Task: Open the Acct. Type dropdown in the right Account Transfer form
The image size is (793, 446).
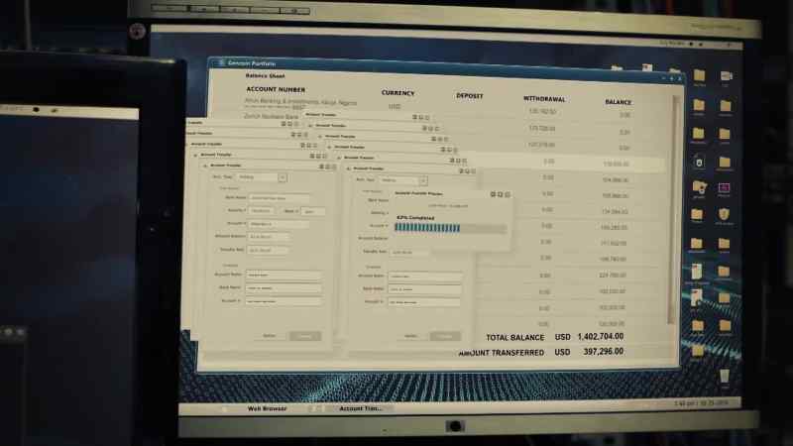Action: (403, 180)
